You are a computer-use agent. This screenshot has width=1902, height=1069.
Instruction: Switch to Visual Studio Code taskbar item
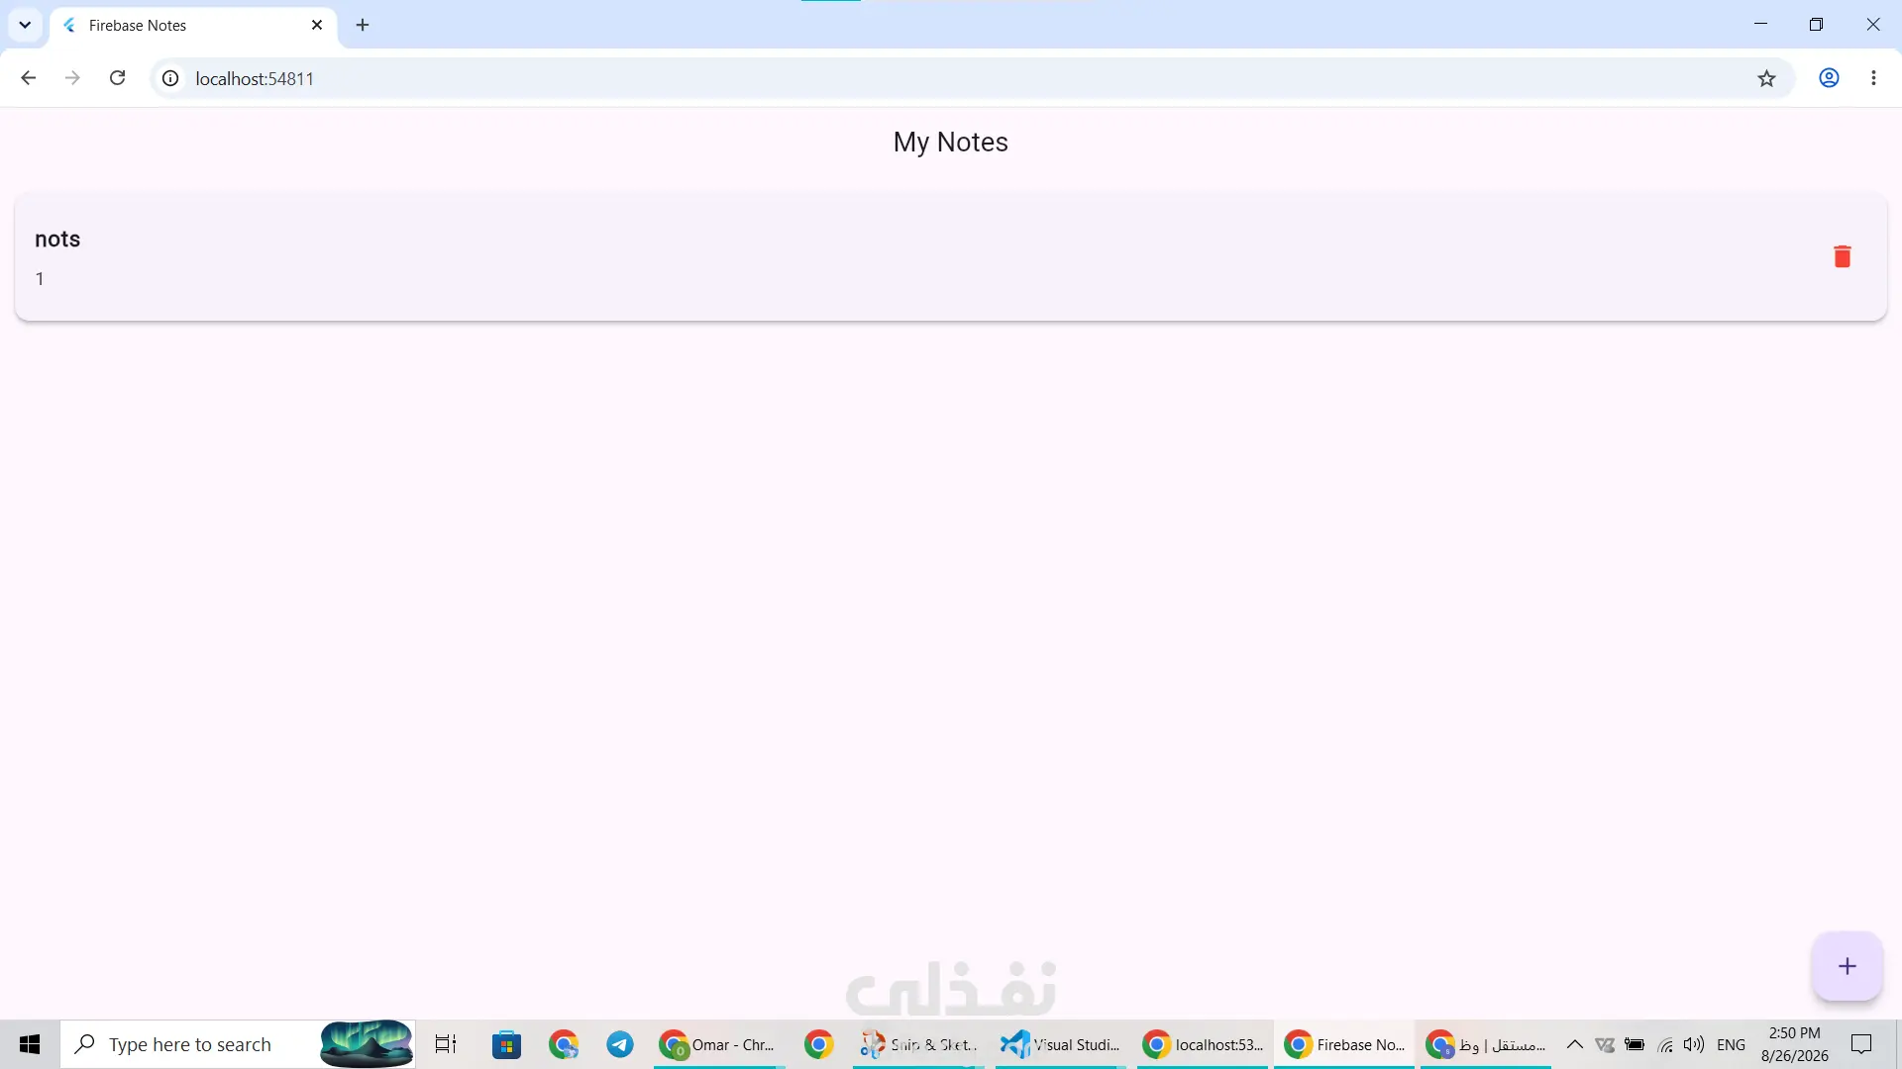(1061, 1044)
